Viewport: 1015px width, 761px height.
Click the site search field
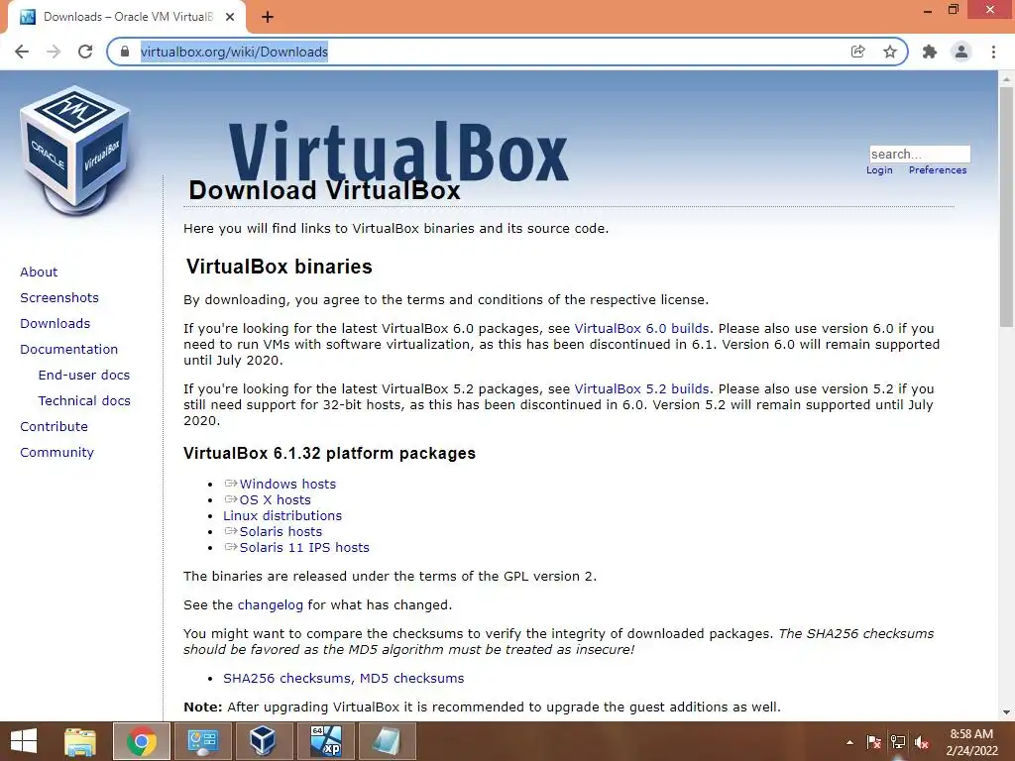click(x=919, y=154)
